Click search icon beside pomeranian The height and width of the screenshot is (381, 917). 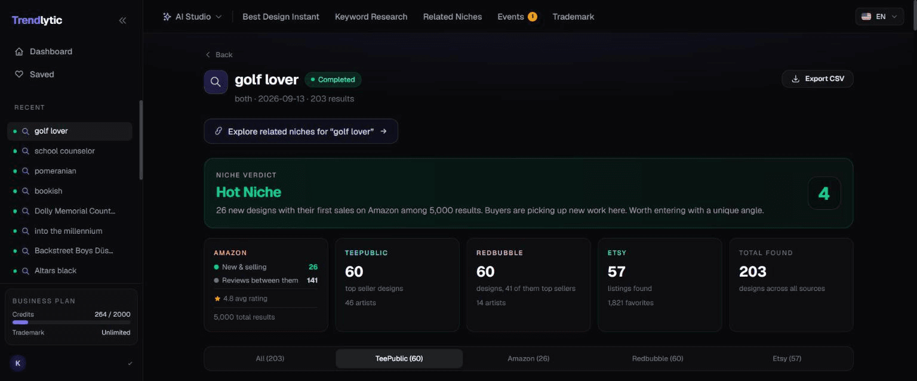pos(26,171)
